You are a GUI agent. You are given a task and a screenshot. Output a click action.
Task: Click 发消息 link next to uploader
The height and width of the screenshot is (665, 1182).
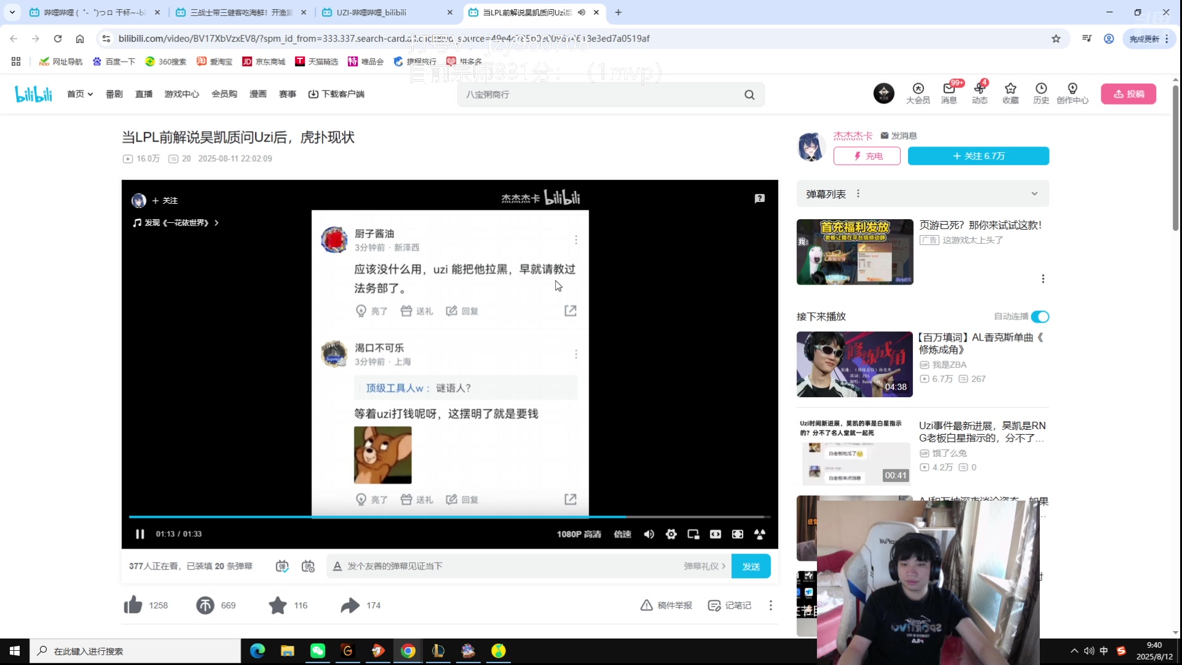[x=899, y=135]
